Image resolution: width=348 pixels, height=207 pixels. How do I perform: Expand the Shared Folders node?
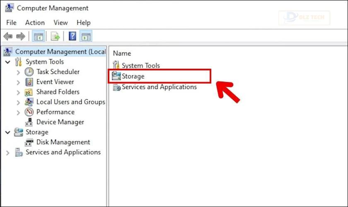pos(18,92)
